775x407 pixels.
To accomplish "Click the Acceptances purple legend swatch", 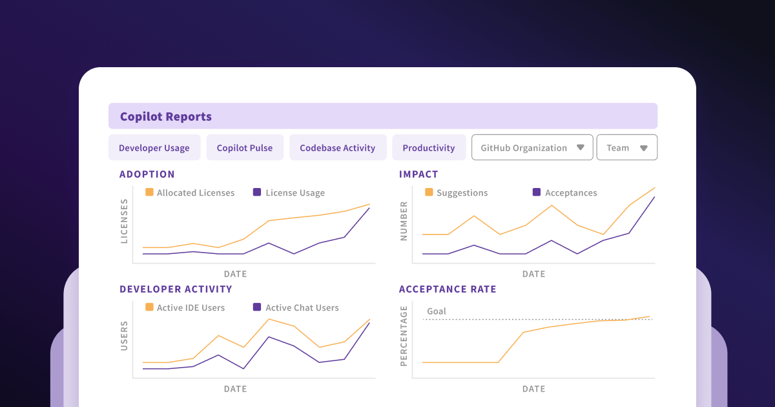I will 537,193.
